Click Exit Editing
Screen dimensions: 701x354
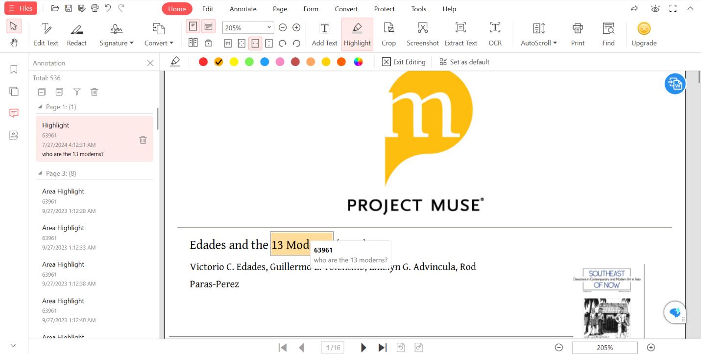click(x=404, y=62)
